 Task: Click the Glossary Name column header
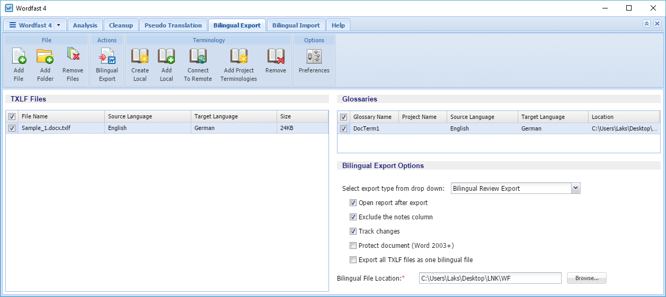click(374, 117)
